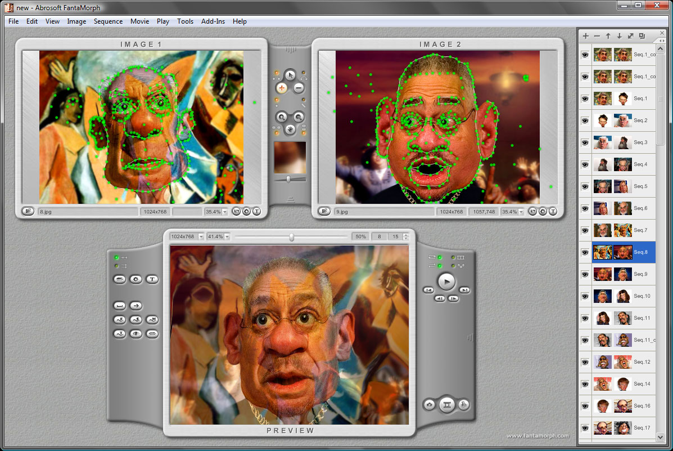Click the T text icon in Image 2

tap(553, 211)
